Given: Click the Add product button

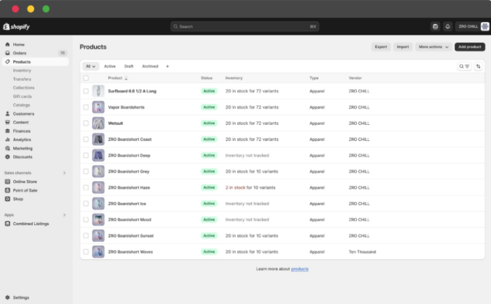Looking at the screenshot, I should [470, 47].
